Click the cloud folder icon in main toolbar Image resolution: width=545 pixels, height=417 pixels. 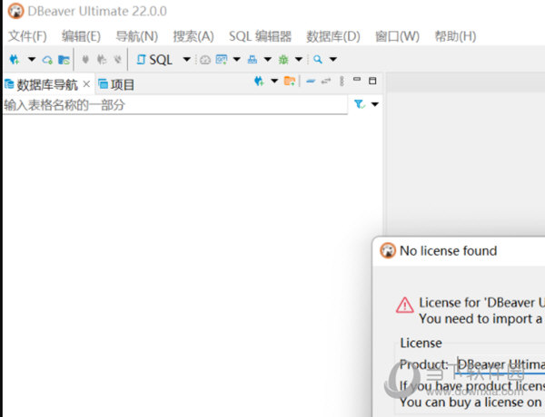pos(64,60)
